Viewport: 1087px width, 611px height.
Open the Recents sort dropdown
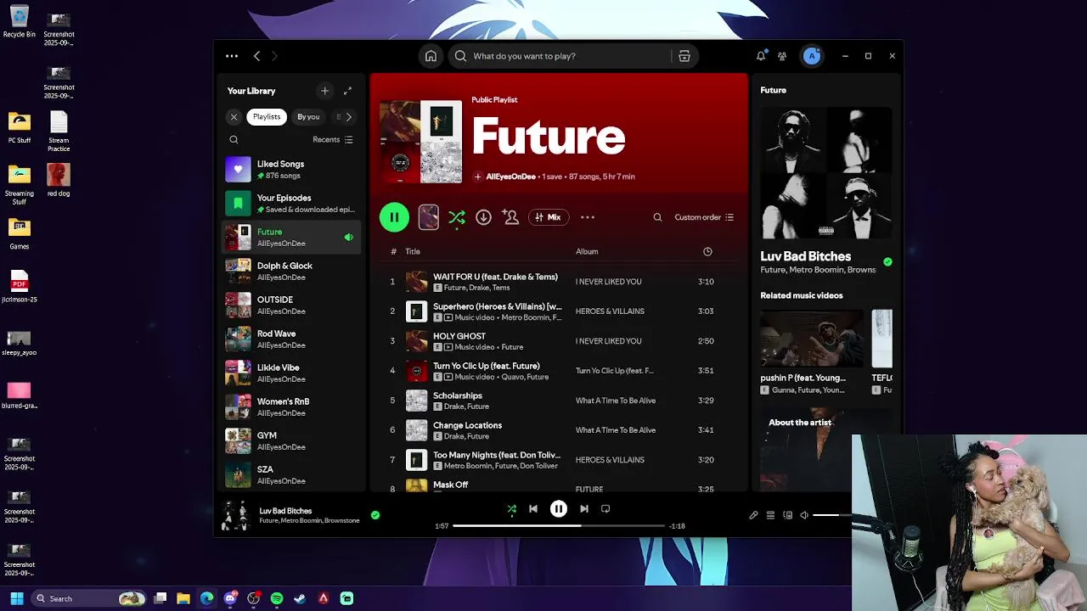pos(333,140)
